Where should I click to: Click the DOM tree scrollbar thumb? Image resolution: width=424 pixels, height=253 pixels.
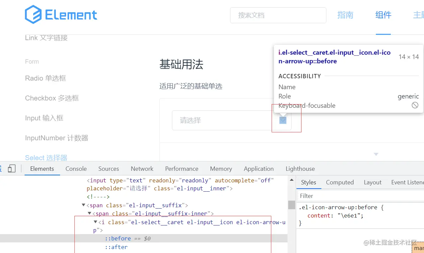292,205
